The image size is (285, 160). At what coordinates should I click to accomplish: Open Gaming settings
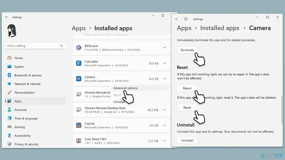(35, 127)
